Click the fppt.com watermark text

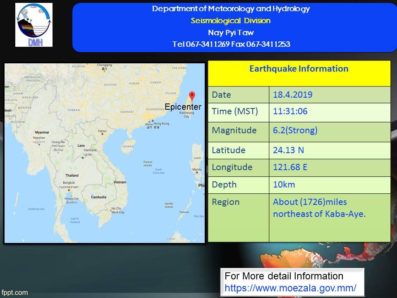(14, 292)
